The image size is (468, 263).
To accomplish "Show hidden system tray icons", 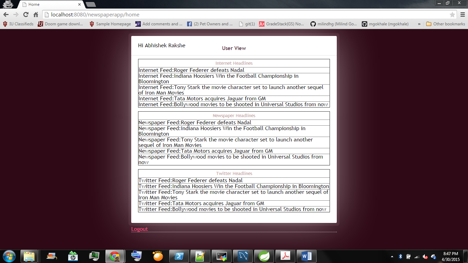I will (392, 256).
